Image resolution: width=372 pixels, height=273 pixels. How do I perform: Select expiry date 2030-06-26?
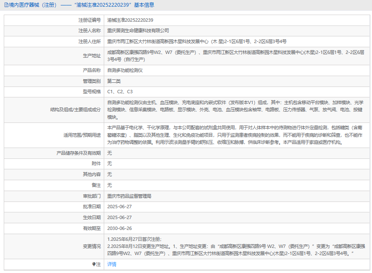119,228
